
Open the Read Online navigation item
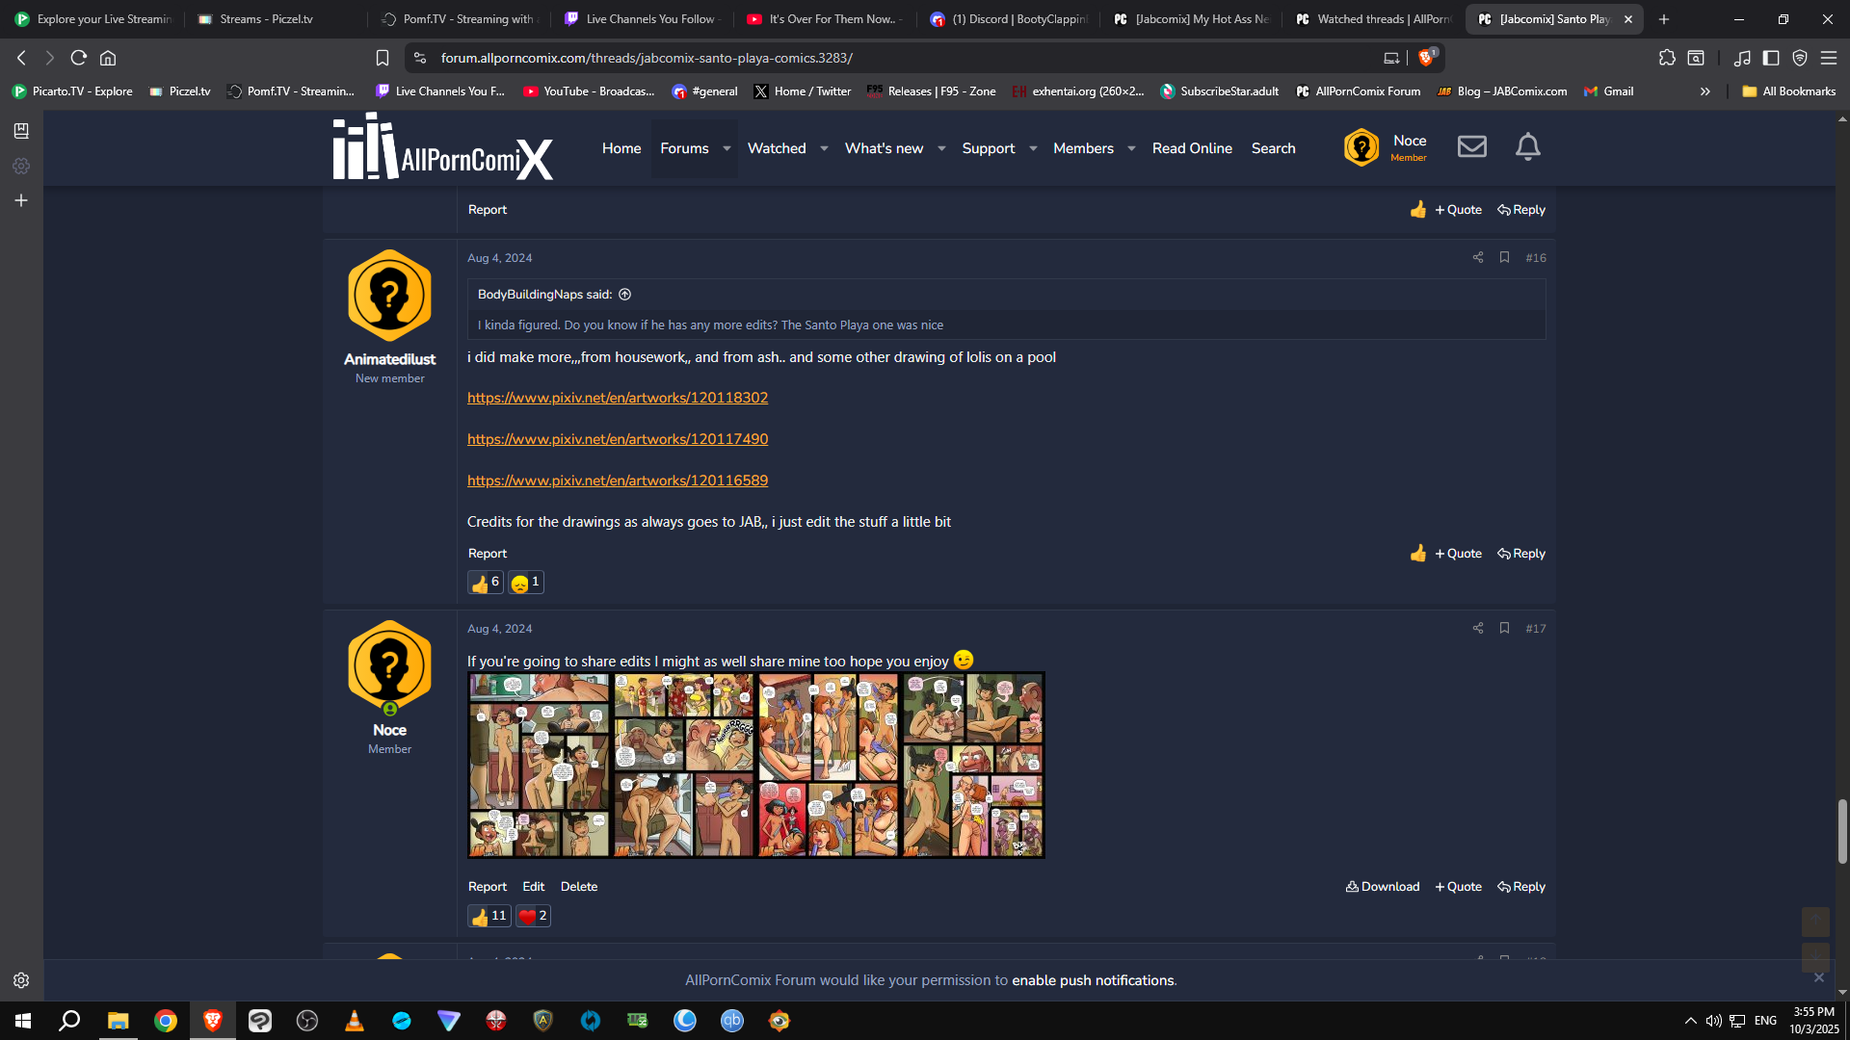[x=1192, y=148]
